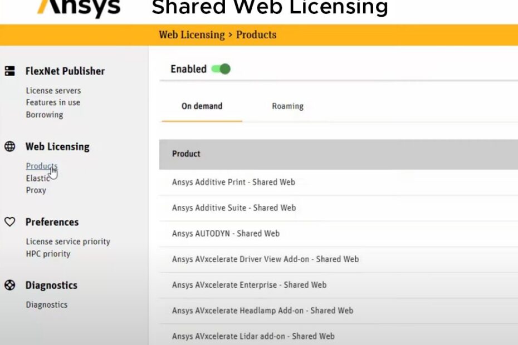Select Ansys AUTODYN - Shared Web row
518x345 pixels.
tap(339, 234)
